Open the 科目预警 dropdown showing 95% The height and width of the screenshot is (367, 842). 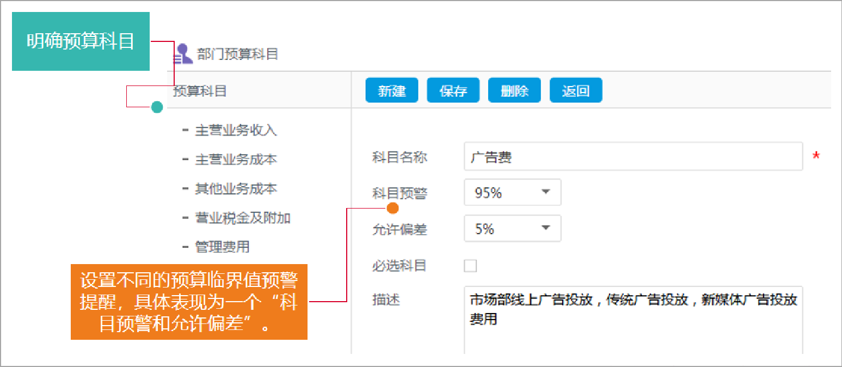coord(512,192)
